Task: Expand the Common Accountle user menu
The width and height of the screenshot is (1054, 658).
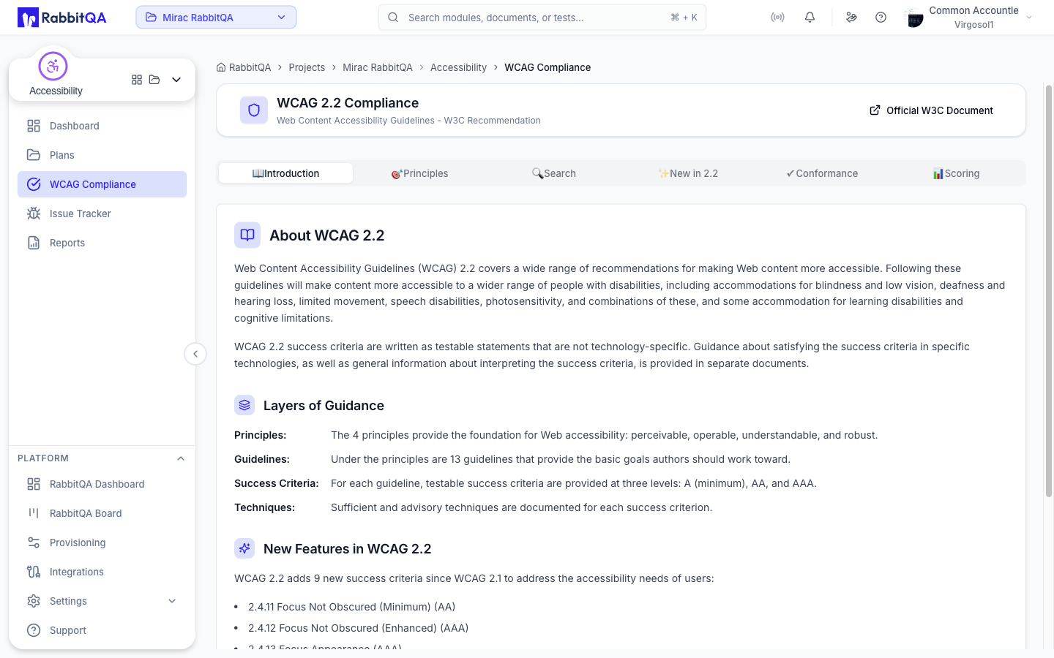Action: tap(969, 18)
